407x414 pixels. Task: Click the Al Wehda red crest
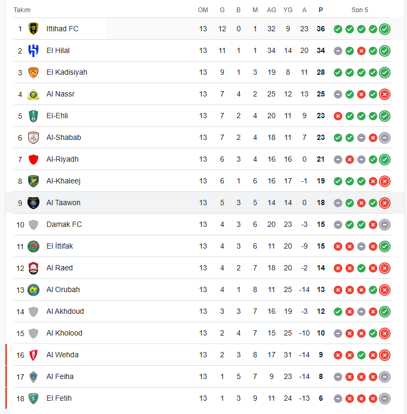pos(33,355)
